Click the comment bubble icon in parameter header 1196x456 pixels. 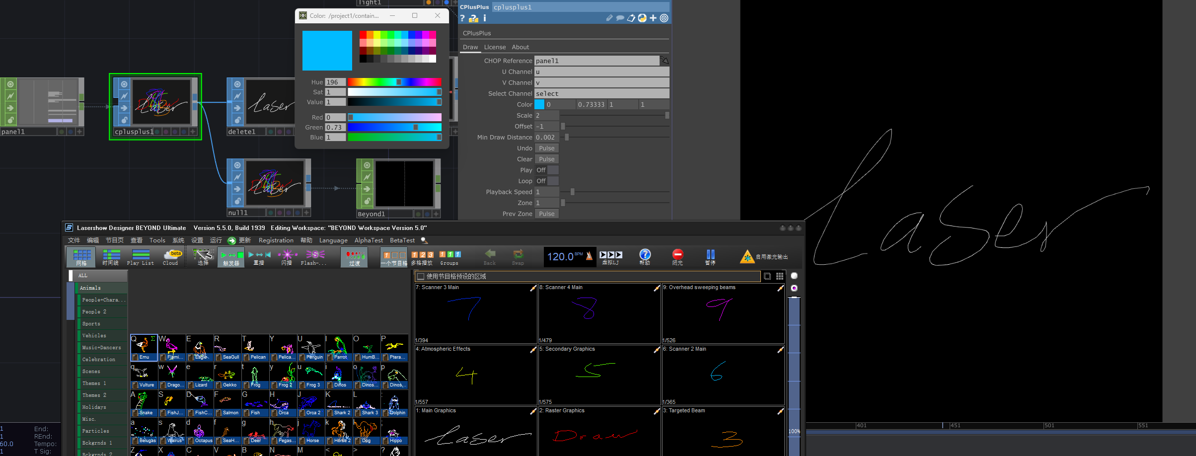tap(620, 18)
